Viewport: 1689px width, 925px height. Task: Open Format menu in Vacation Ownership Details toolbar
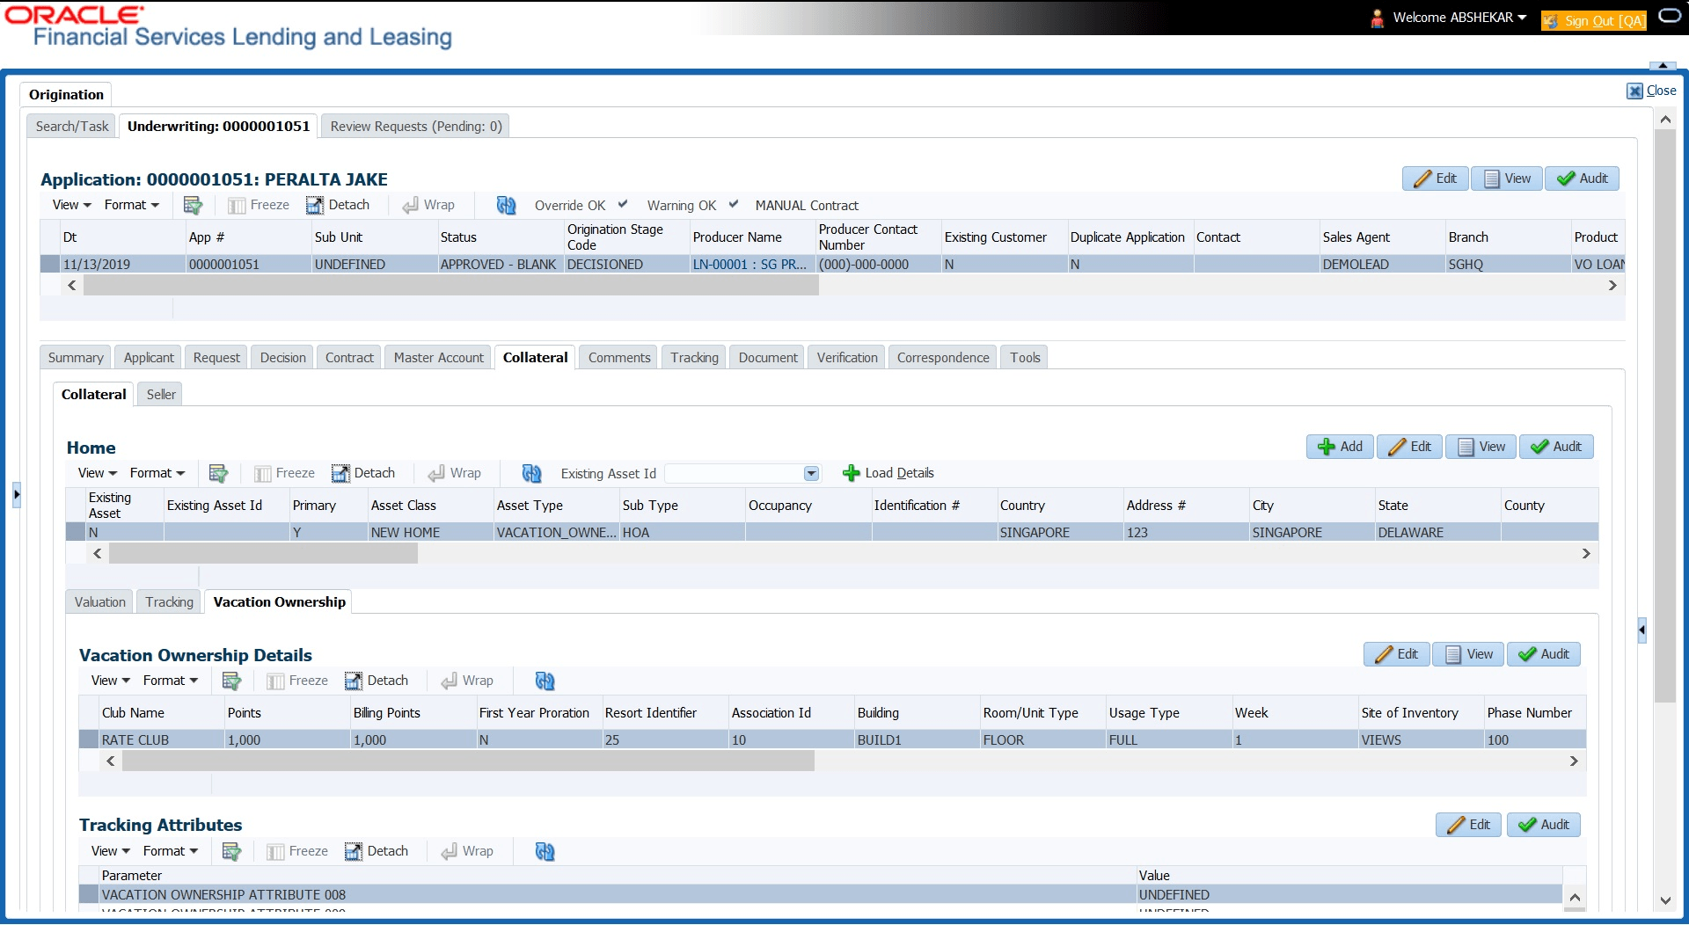pos(171,681)
